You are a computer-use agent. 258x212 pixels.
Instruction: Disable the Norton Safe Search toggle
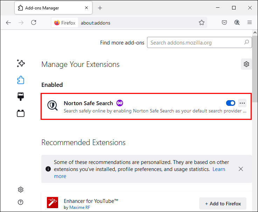pyautogui.click(x=231, y=103)
